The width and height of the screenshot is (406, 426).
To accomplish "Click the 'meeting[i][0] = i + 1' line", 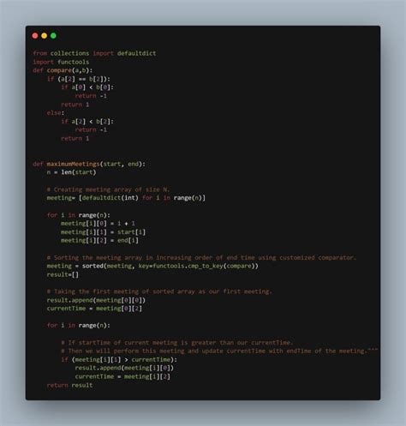I will point(98,224).
